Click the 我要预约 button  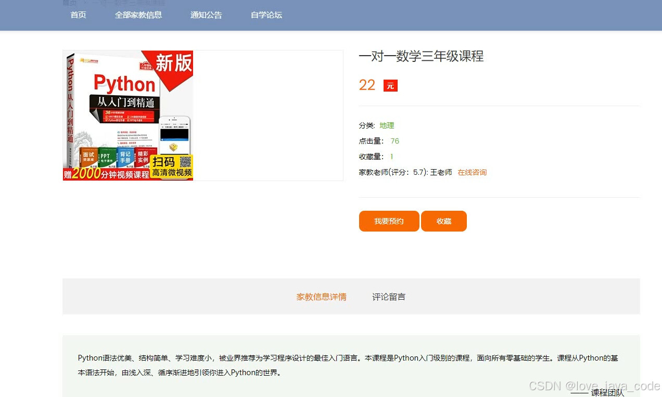tap(389, 221)
